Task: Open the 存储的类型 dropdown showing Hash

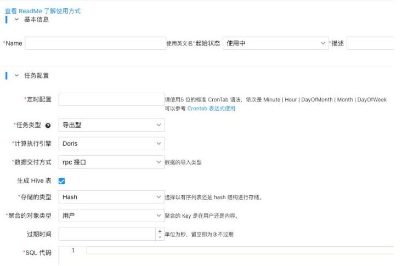Action: 111,197
